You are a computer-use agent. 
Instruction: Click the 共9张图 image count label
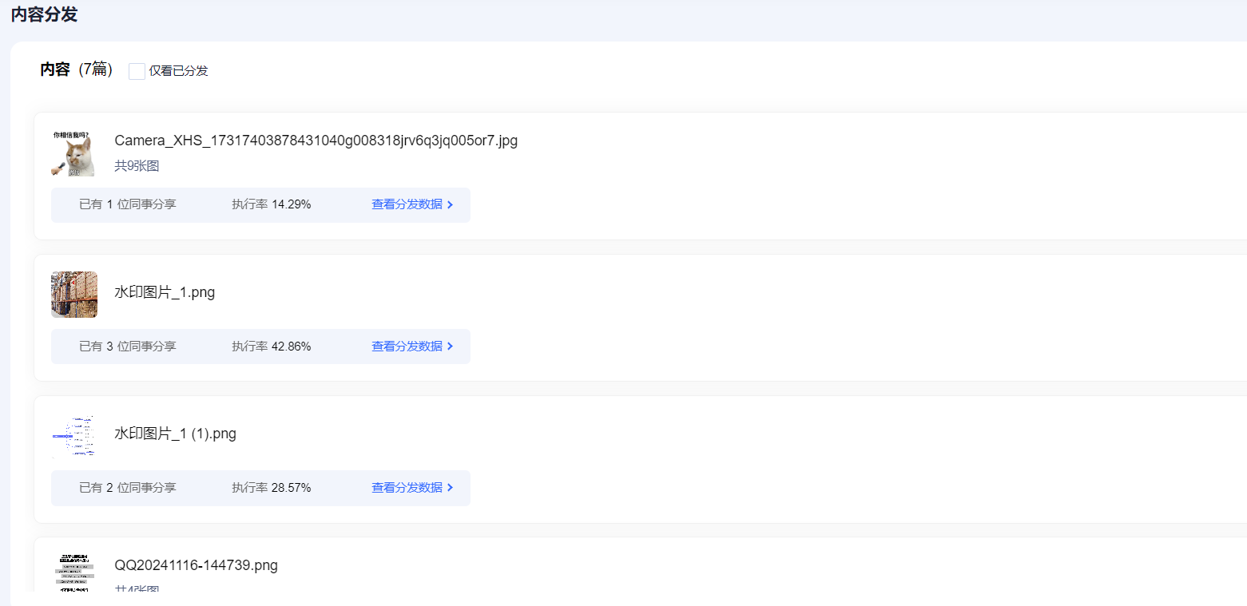(137, 166)
